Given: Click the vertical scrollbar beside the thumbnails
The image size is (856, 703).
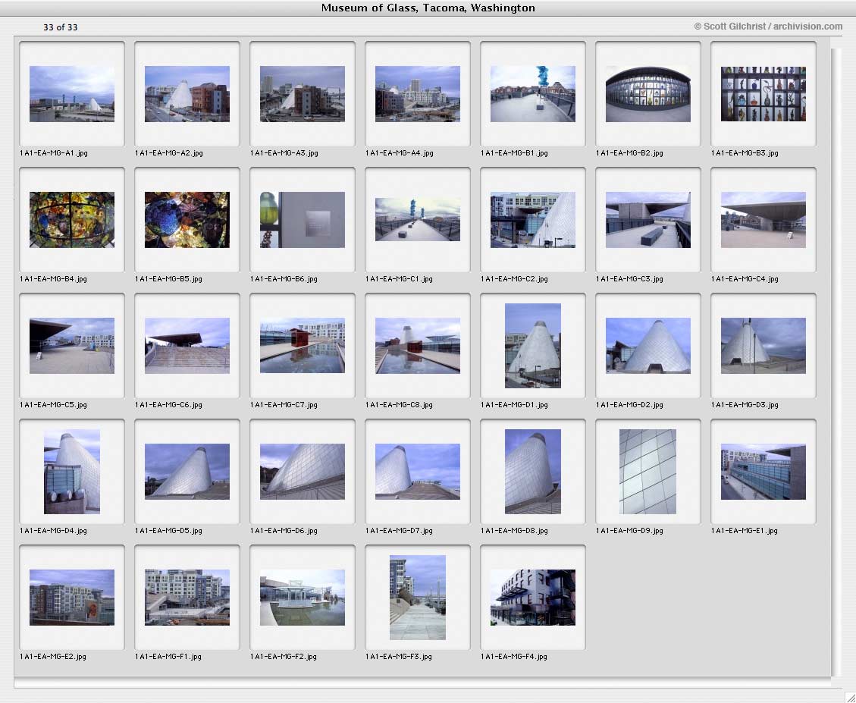Looking at the screenshot, I should click(x=836, y=362).
